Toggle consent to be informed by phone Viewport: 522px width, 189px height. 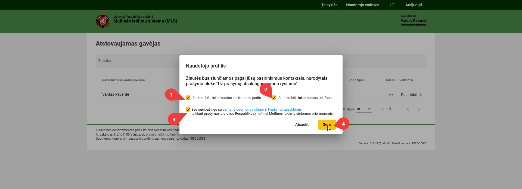(x=274, y=98)
